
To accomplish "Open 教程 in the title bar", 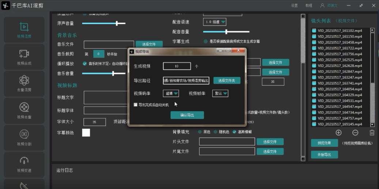I will pyautogui.click(x=309, y=5).
